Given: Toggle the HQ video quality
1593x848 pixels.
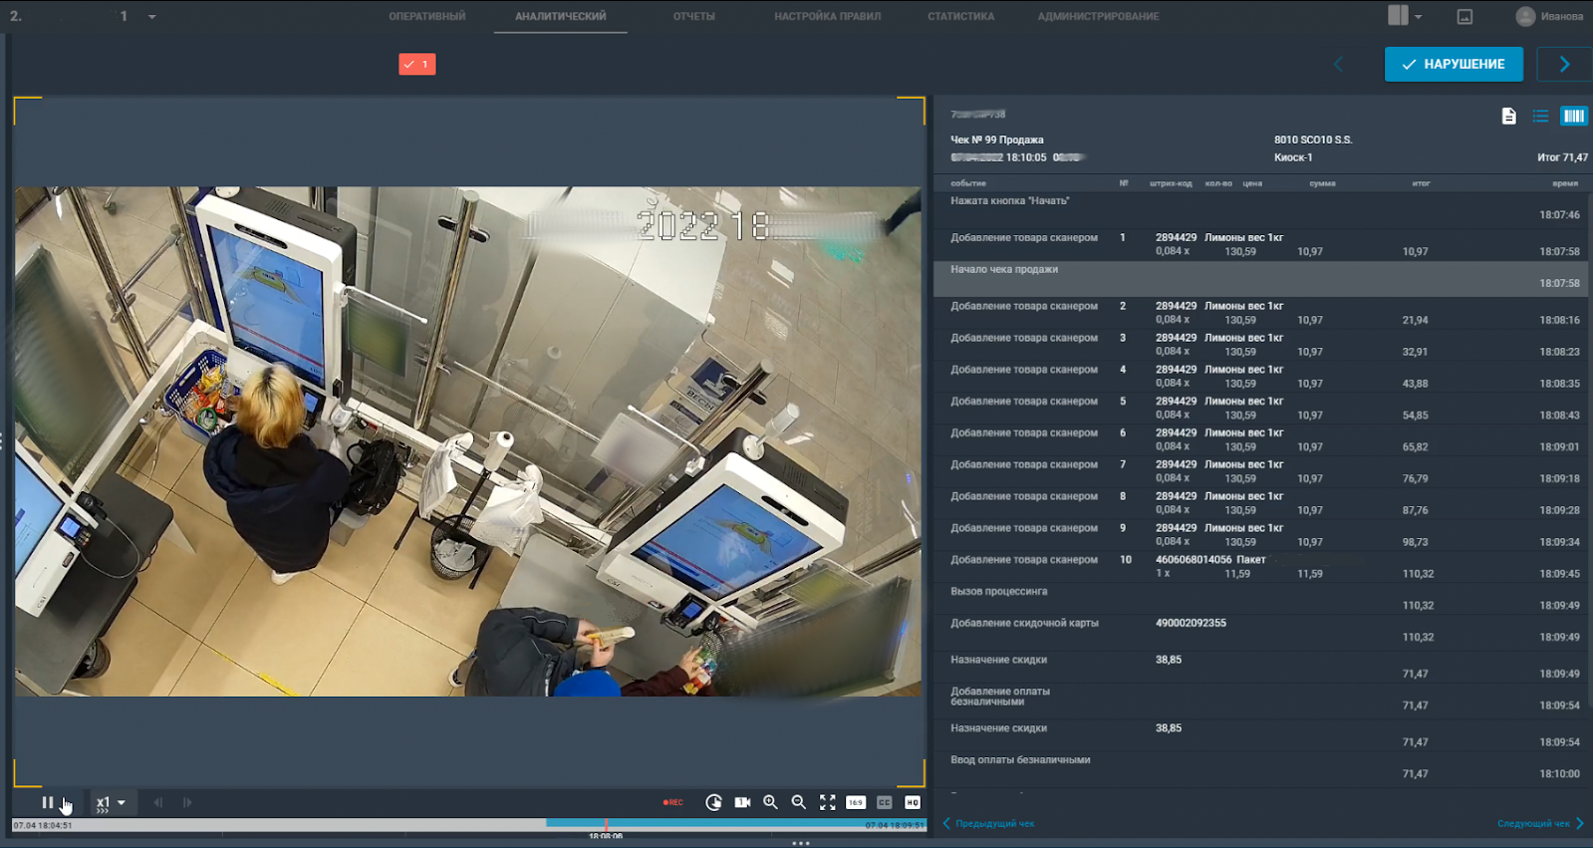Looking at the screenshot, I should click(912, 802).
